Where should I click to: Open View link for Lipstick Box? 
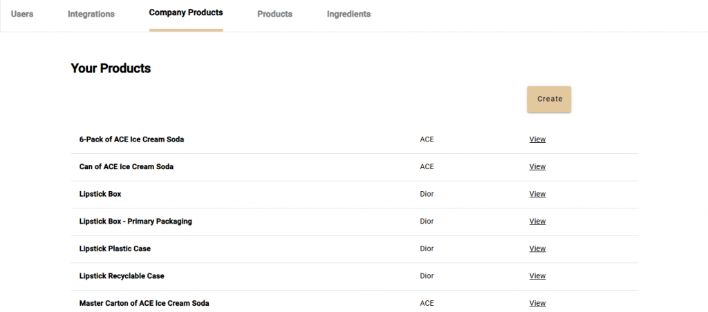[537, 194]
